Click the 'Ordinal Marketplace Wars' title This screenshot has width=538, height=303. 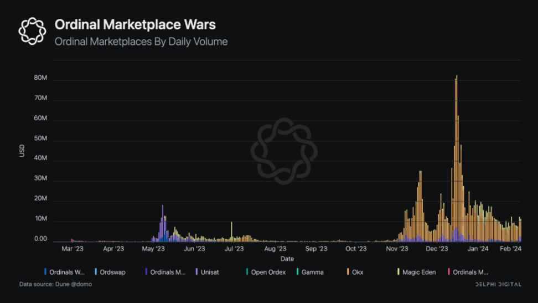[x=134, y=25]
